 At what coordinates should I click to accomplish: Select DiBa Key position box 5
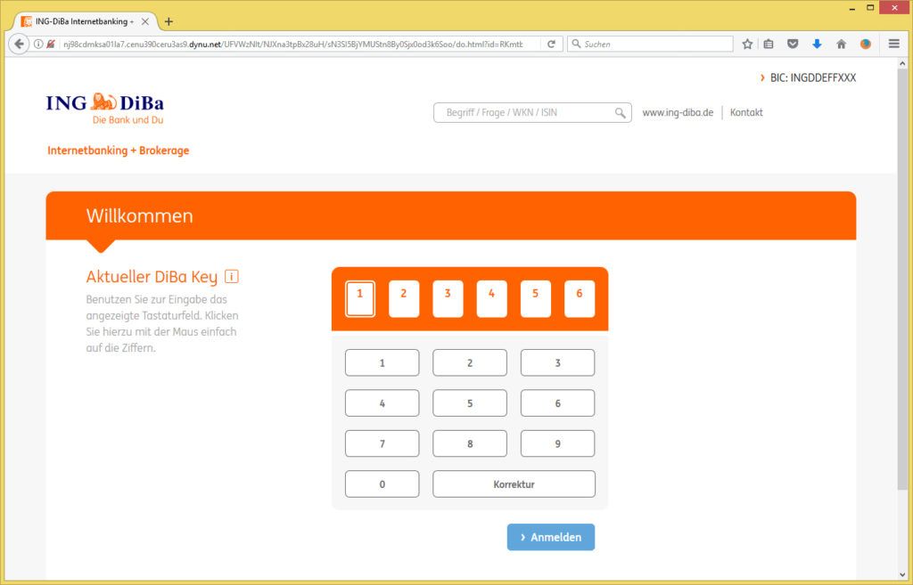click(536, 299)
